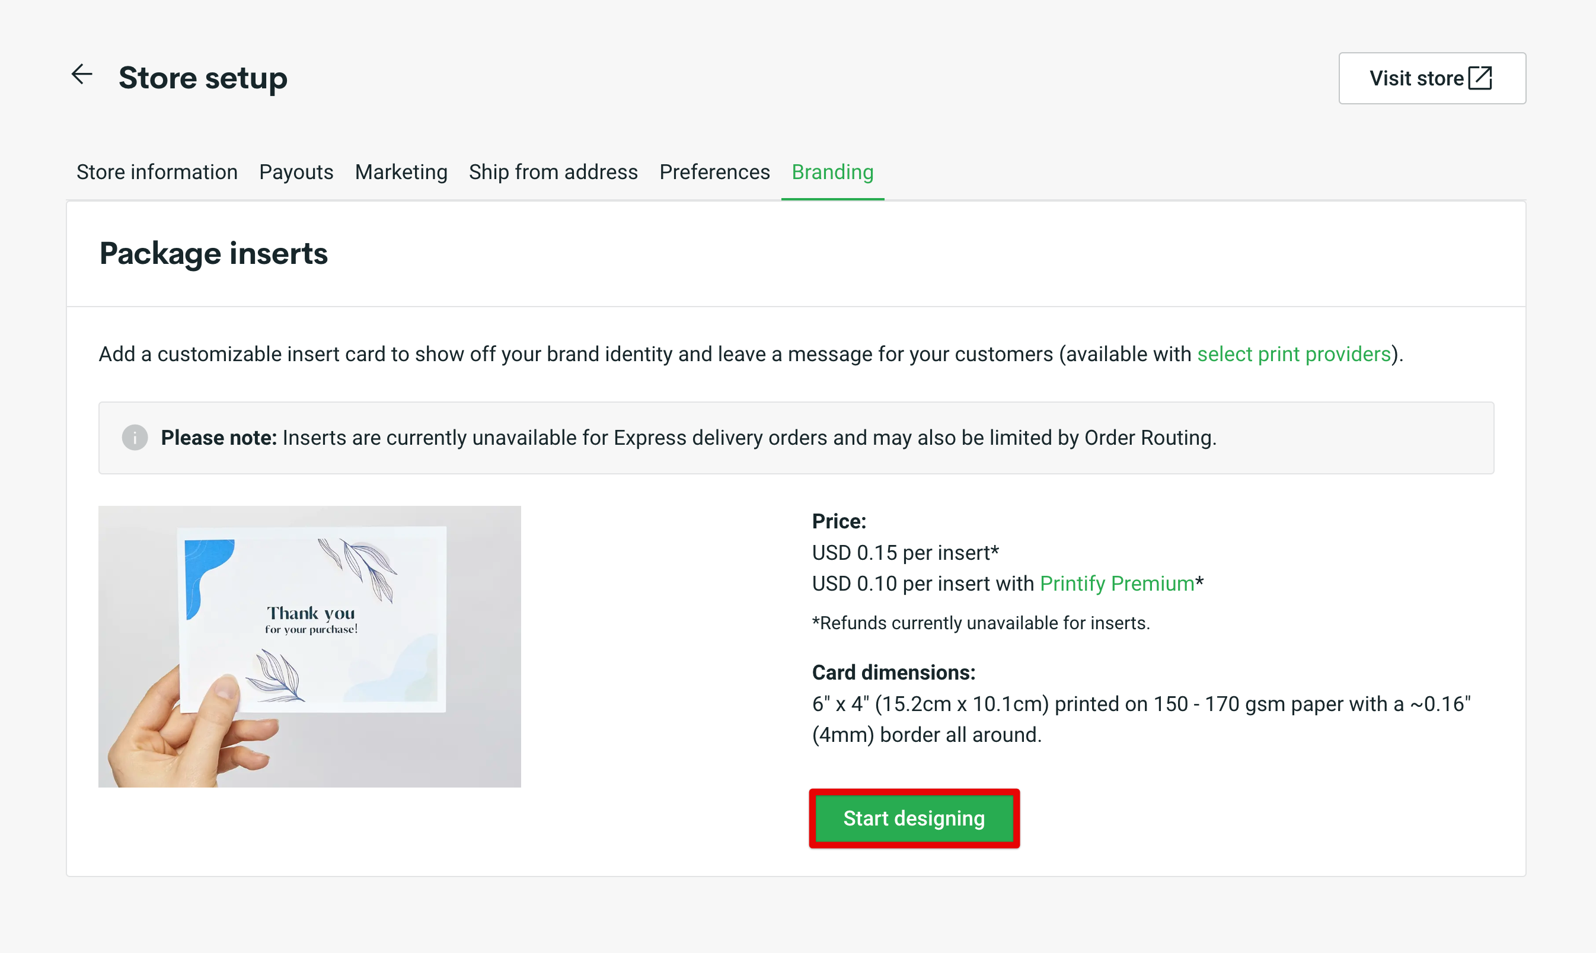Click the refunds unavailable footnote text
Image resolution: width=1596 pixels, height=953 pixels.
(x=981, y=623)
